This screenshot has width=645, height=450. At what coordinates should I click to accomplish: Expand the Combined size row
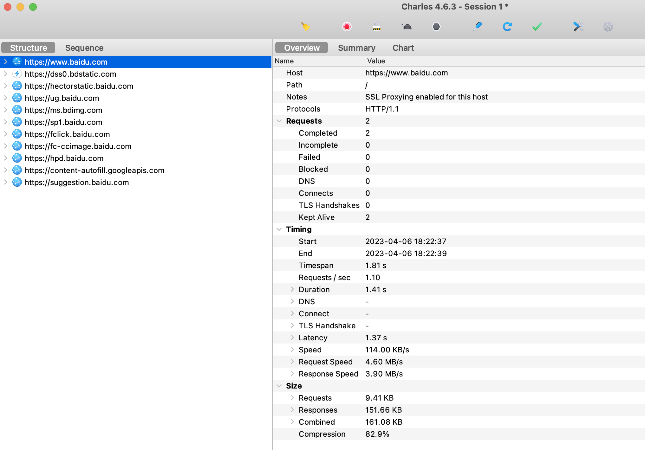[292, 422]
